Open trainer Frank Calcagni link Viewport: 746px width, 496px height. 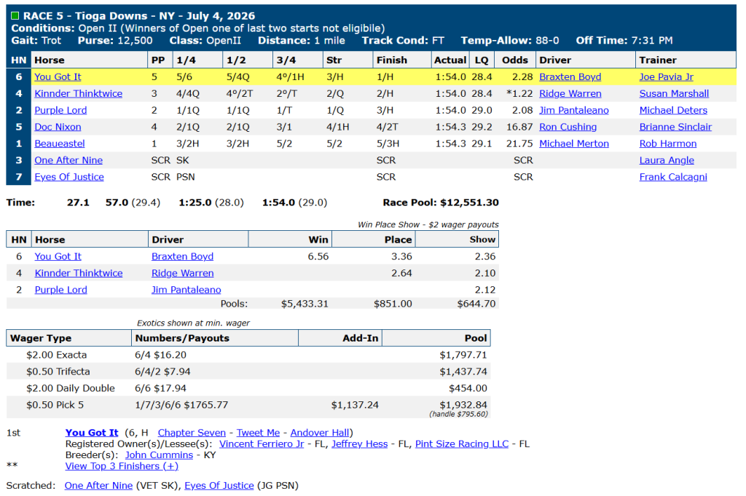(x=672, y=177)
